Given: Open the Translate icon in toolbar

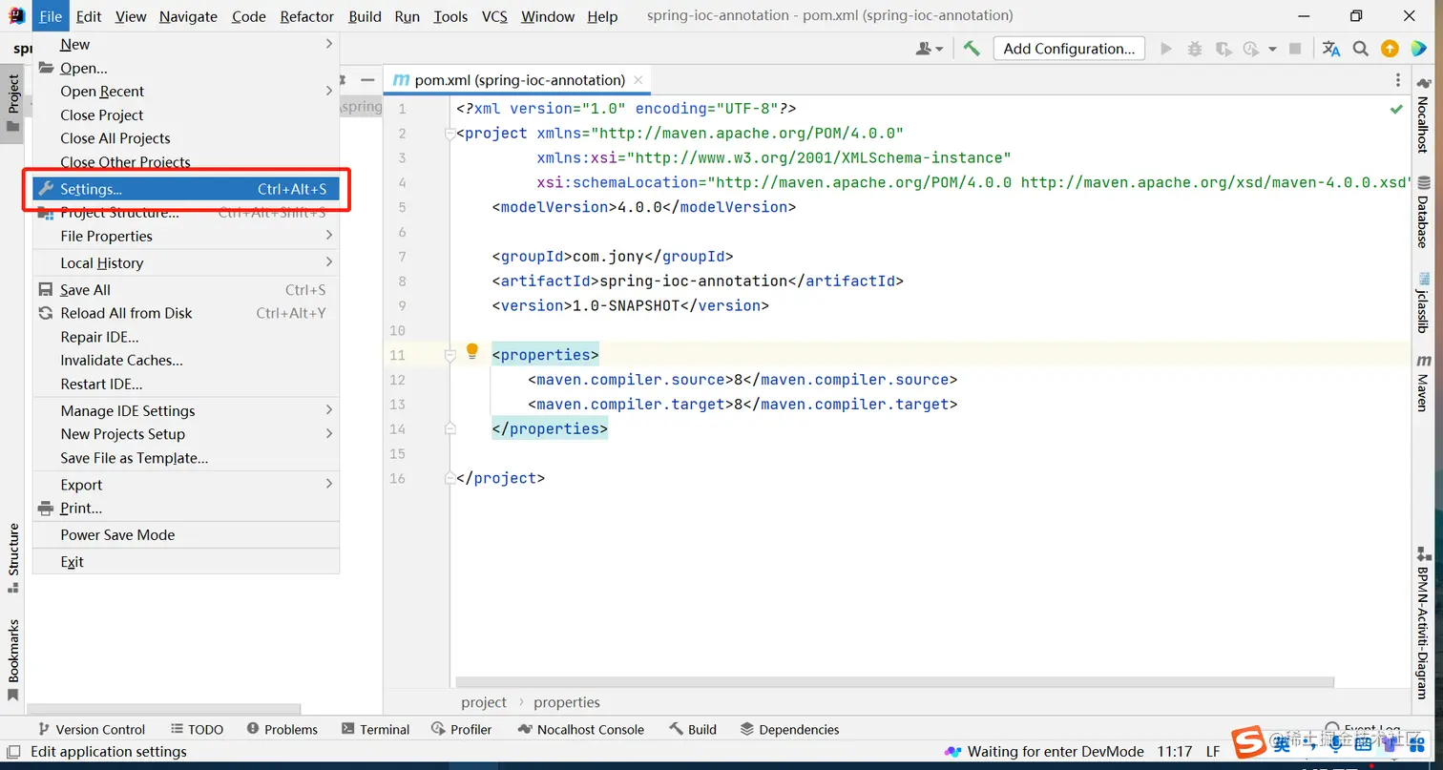Looking at the screenshot, I should pyautogui.click(x=1331, y=49).
